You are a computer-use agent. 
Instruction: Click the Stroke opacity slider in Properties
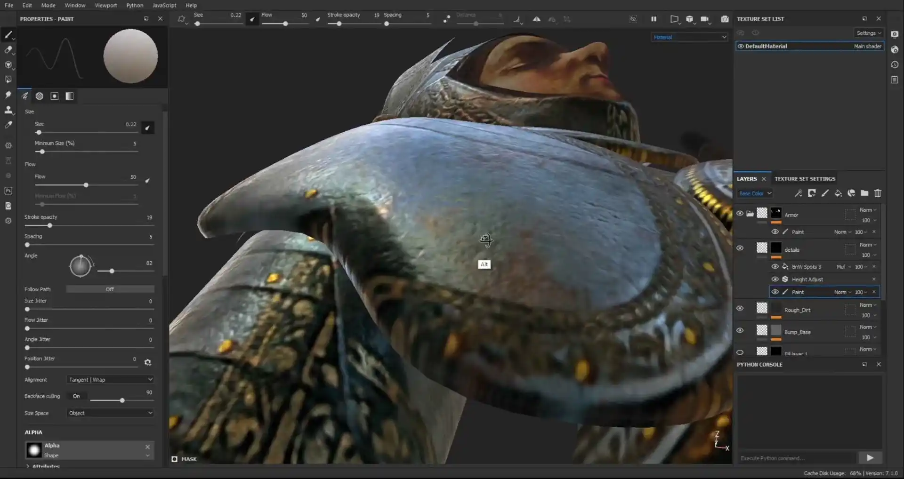tap(49, 226)
